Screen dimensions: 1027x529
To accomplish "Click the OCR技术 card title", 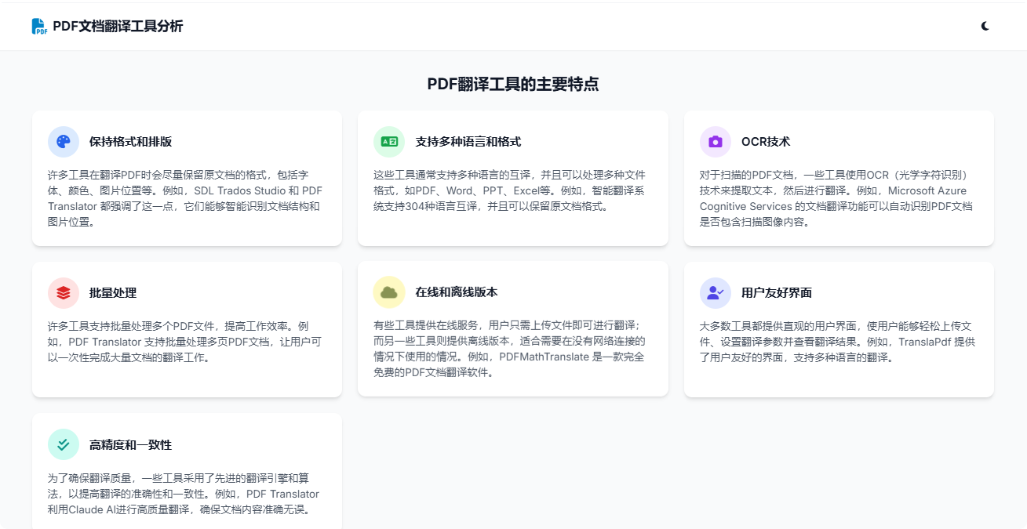I will pyautogui.click(x=766, y=142).
